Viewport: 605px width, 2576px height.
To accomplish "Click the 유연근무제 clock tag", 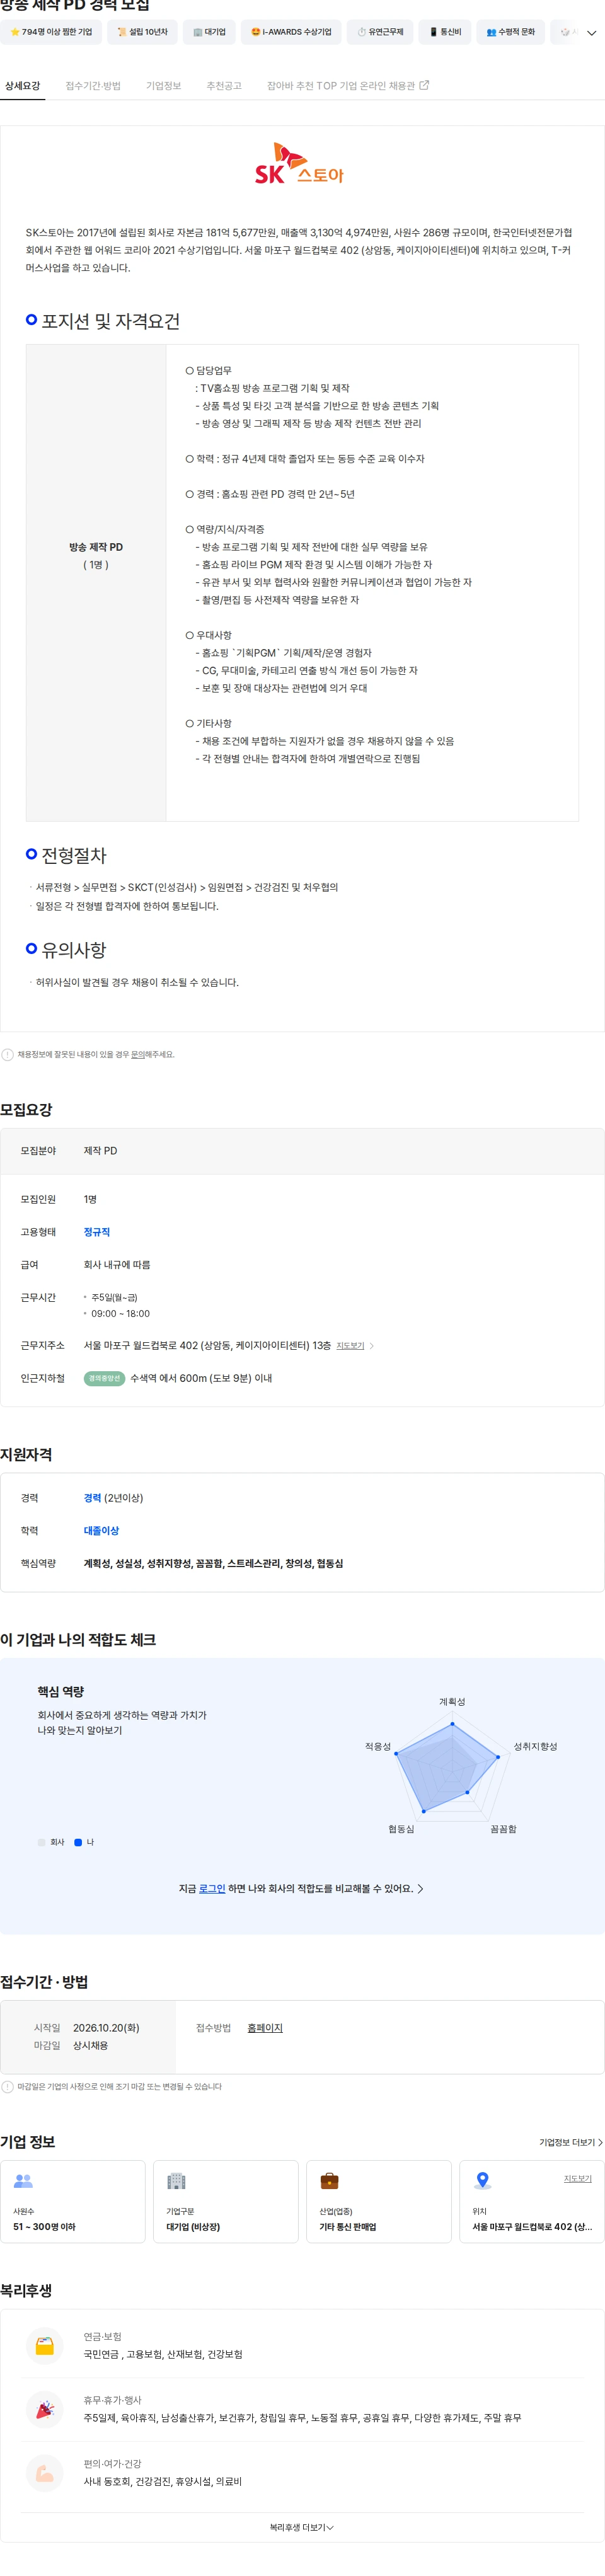I will click(380, 32).
